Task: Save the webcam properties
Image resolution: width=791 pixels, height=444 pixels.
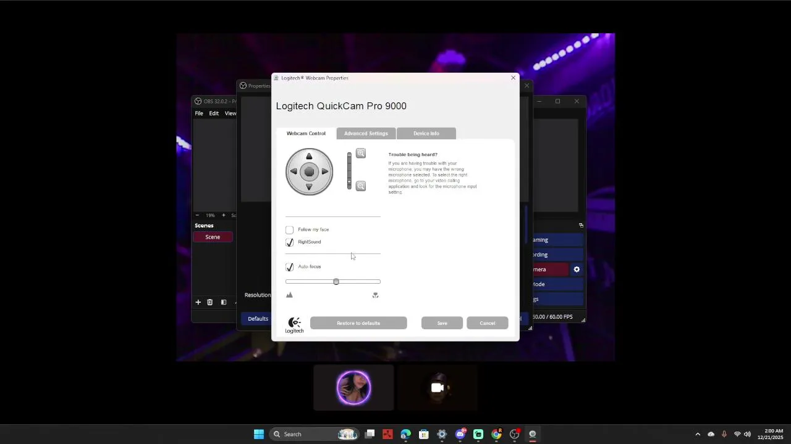Action: [442, 323]
